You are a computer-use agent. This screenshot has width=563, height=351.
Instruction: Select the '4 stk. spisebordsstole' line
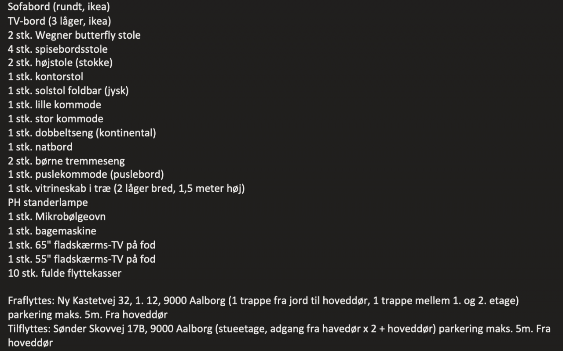[58, 49]
